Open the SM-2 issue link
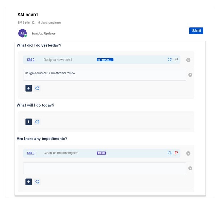This screenshot has height=203, width=224. [x=30, y=60]
